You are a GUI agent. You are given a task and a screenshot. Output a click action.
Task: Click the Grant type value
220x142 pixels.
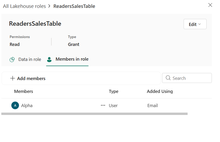74,44
